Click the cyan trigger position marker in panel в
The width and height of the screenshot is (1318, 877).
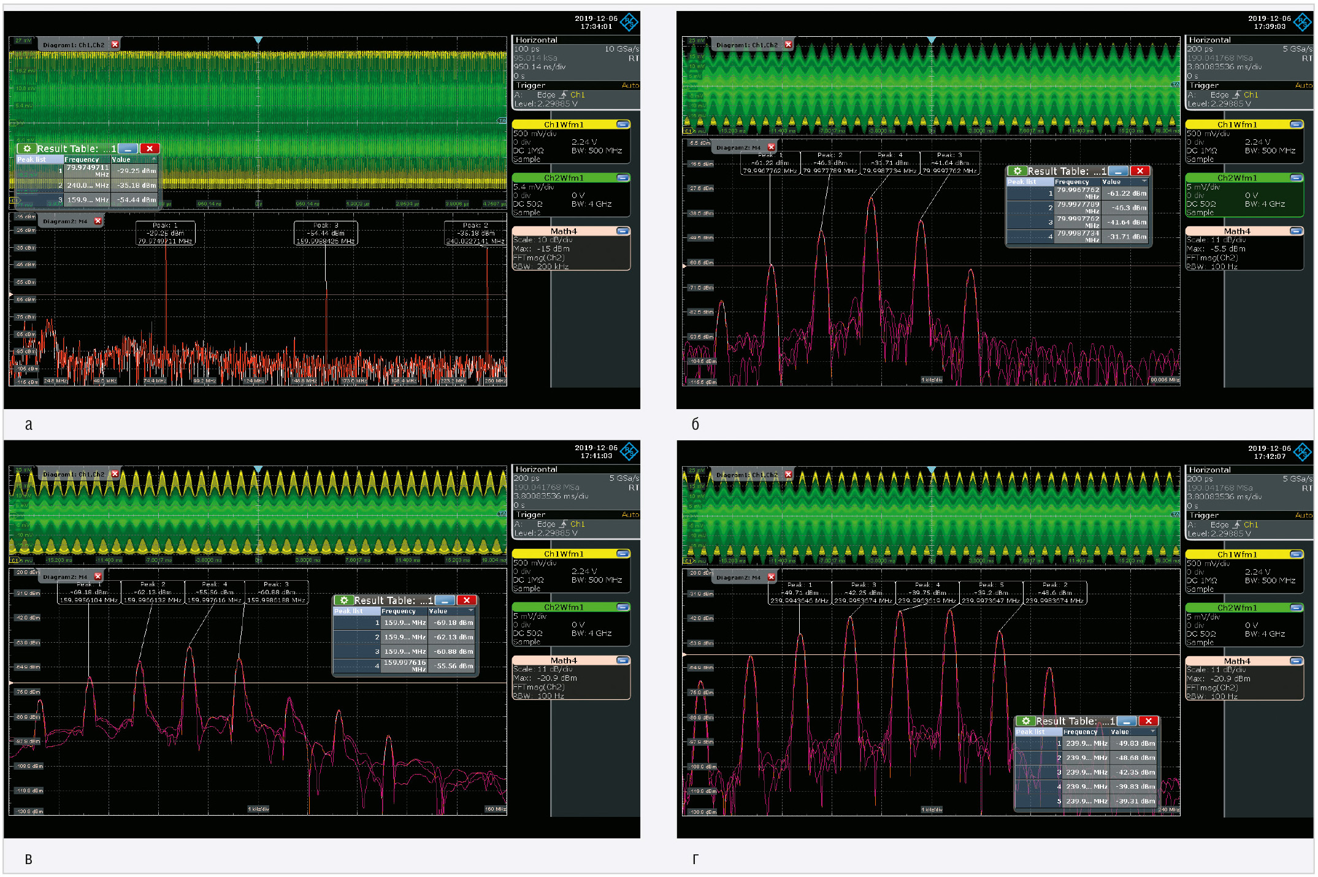coord(258,469)
